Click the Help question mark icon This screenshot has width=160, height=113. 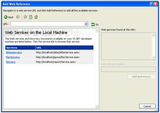tap(152, 4)
